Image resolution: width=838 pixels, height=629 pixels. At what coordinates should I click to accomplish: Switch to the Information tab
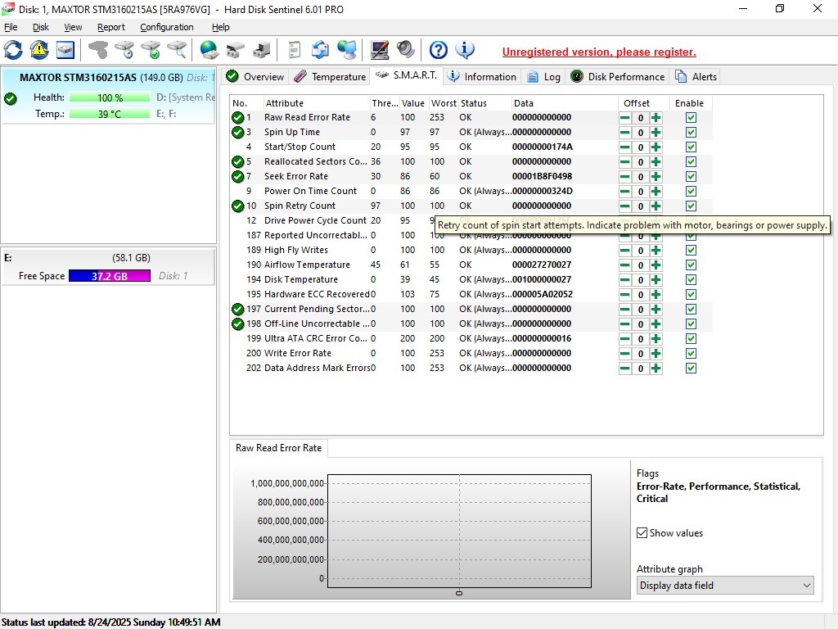tap(482, 76)
